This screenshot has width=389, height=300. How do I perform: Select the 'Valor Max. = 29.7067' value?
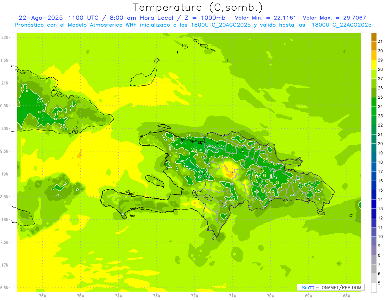point(334,18)
